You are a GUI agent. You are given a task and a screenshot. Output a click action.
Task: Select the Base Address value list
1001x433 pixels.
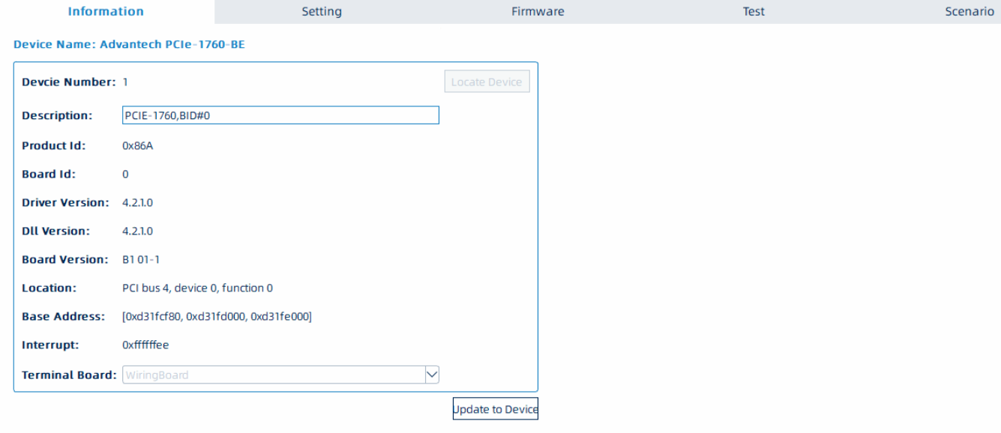click(217, 316)
